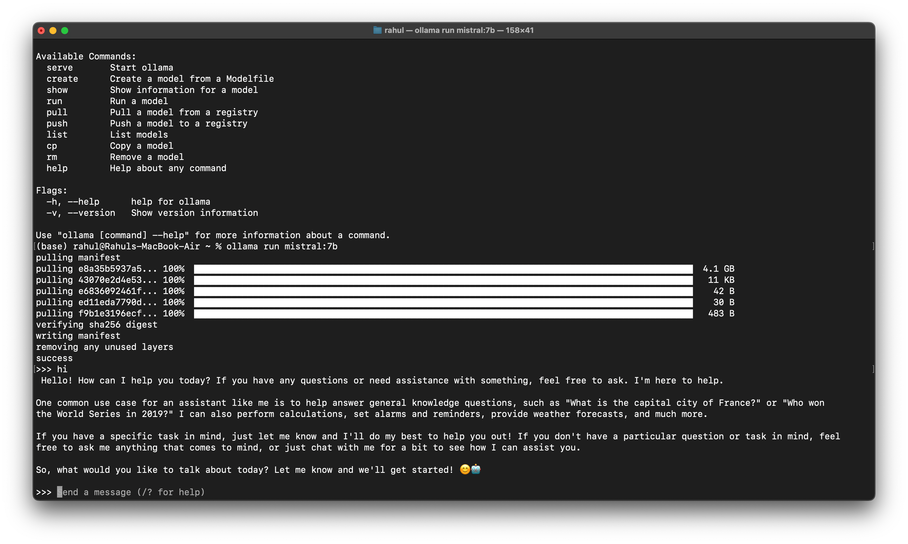The image size is (908, 544).
Task: Click the 11 KB progress bar
Action: click(443, 281)
